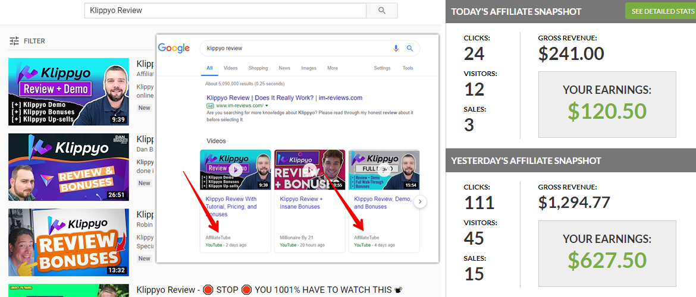Screen dimensions: 696x297
Task: Open Klippyo Review + Demo 9:39 thumbnail
Action: [69, 91]
